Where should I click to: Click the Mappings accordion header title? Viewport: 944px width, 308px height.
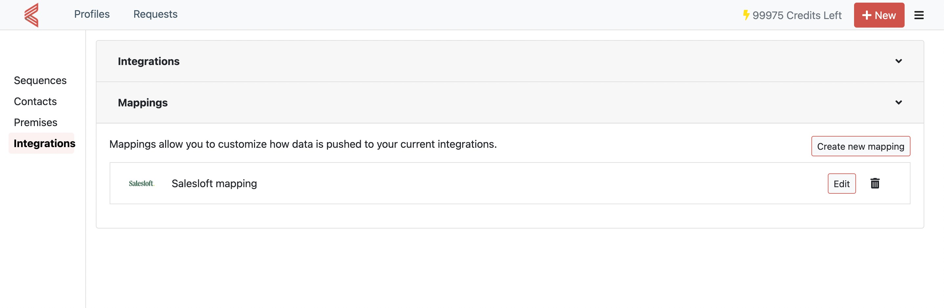coord(142,103)
